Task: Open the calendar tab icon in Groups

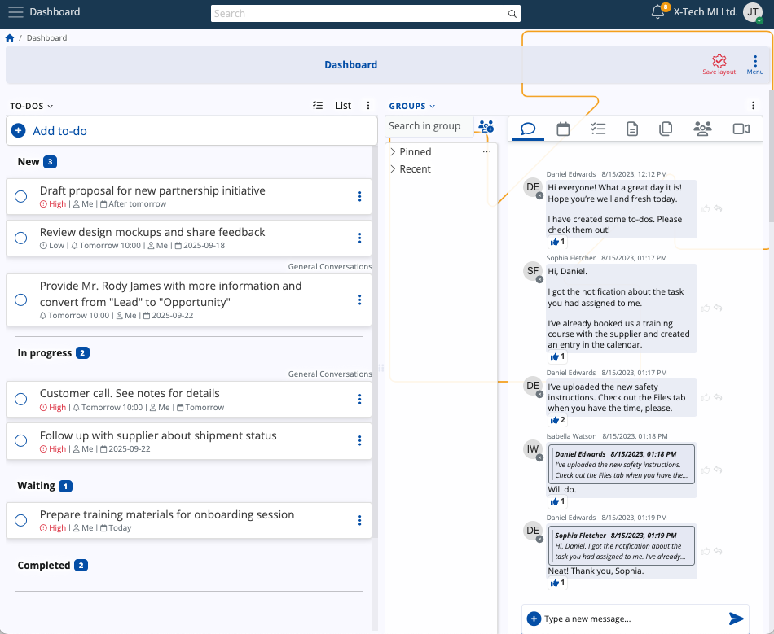Action: pyautogui.click(x=563, y=129)
